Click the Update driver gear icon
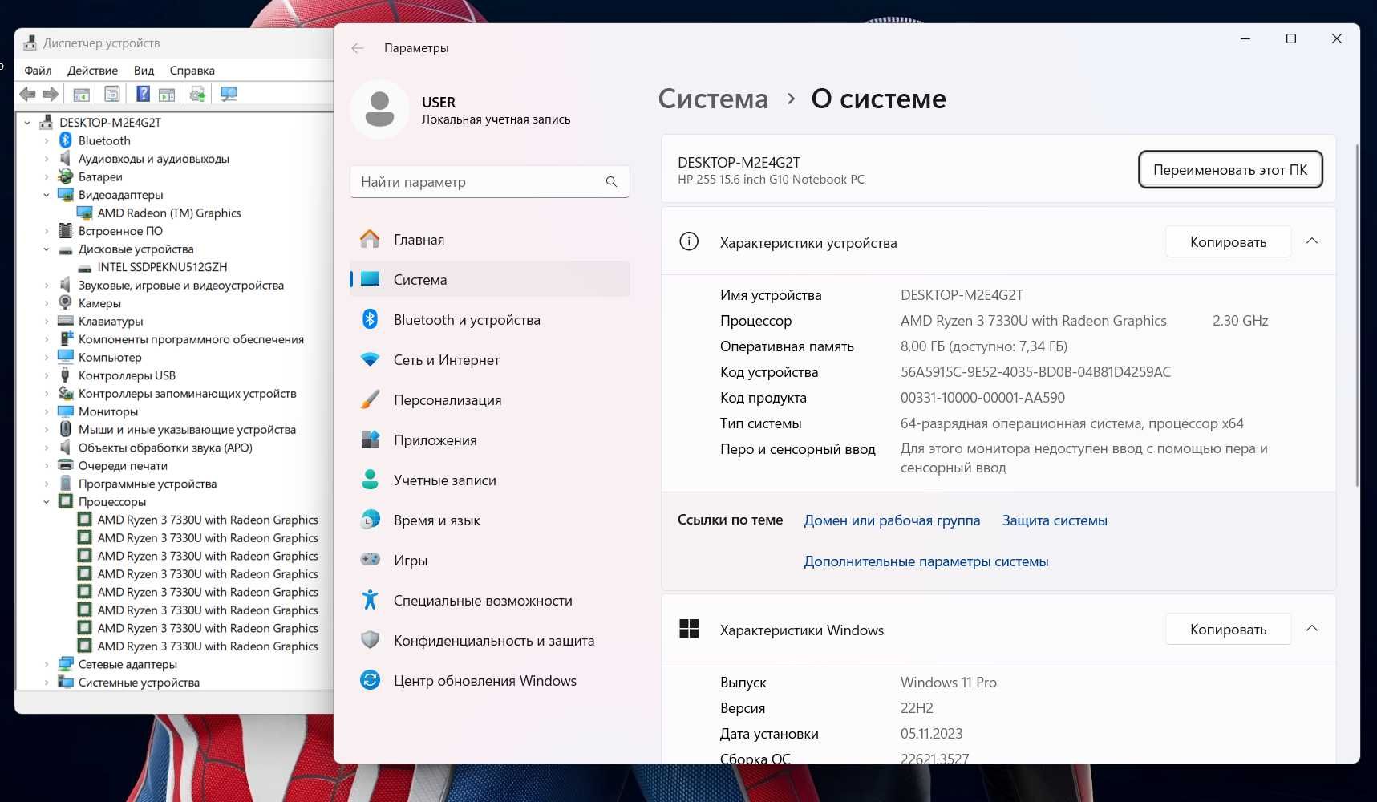The height and width of the screenshot is (802, 1377). [x=197, y=95]
